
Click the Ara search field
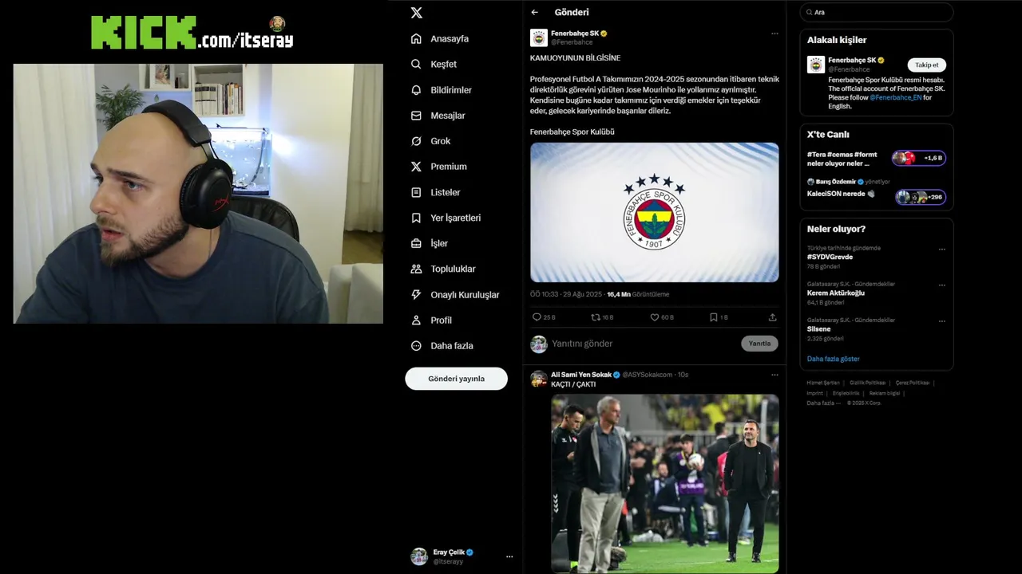877,12
